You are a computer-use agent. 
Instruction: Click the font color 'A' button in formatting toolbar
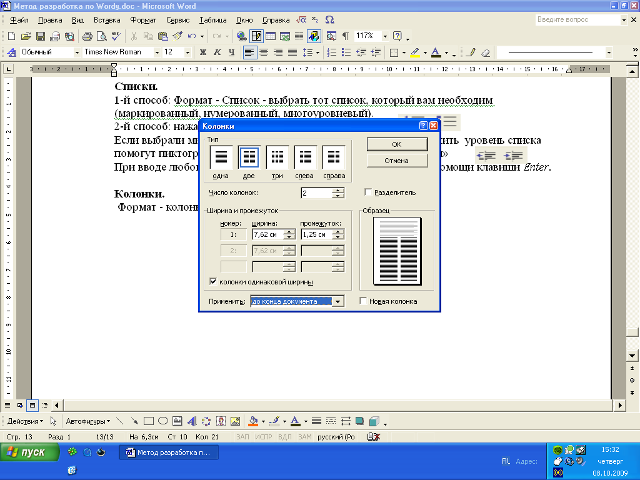[435, 52]
